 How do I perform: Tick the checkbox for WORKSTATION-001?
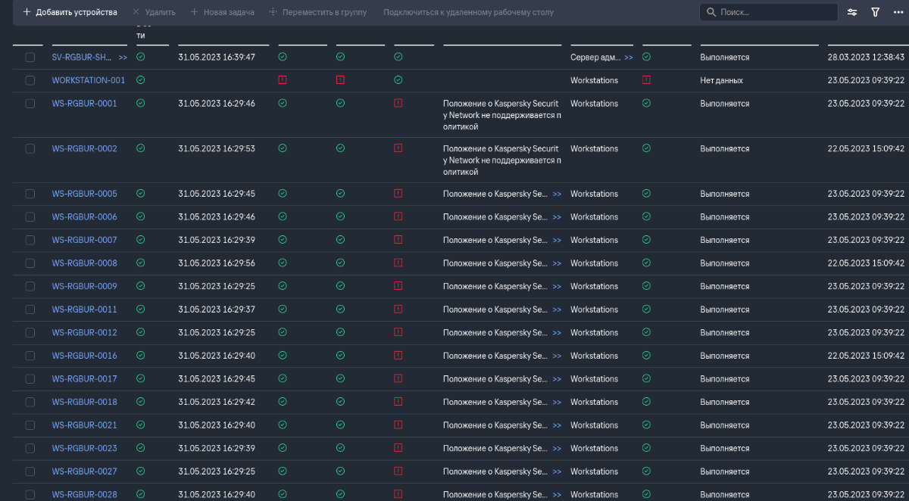[x=30, y=80]
